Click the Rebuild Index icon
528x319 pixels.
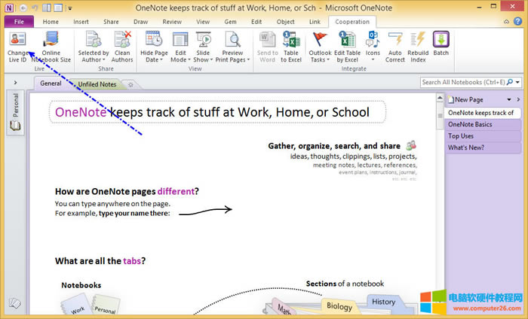418,41
